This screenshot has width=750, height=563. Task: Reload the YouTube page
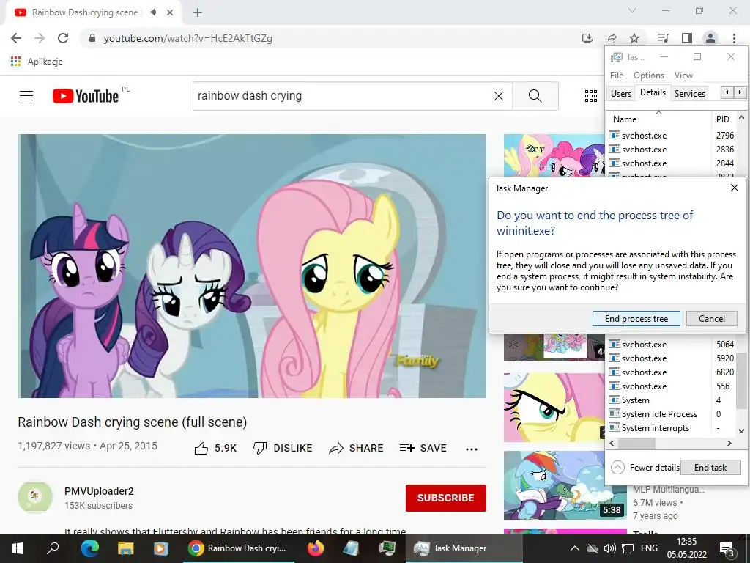click(63, 38)
